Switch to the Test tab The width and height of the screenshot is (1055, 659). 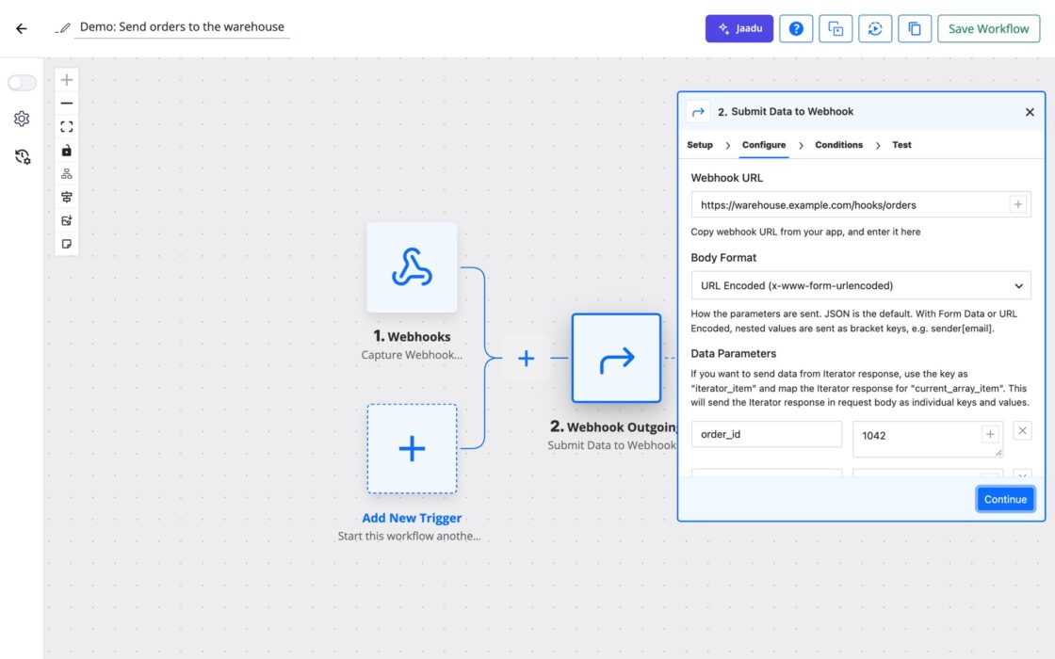(901, 145)
